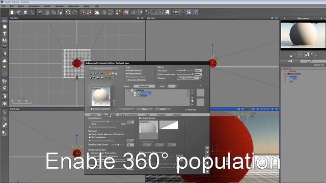Switch to the Color tab
This screenshot has width=326, height=183.
click(x=147, y=115)
